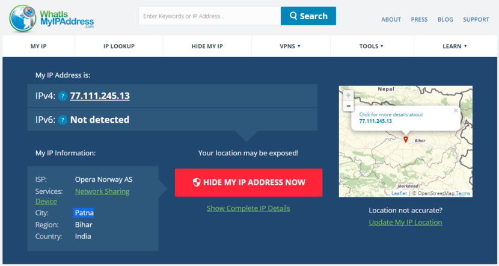The width and height of the screenshot is (499, 266).
Task: Focus the keywords or IP address search field
Action: (x=210, y=16)
